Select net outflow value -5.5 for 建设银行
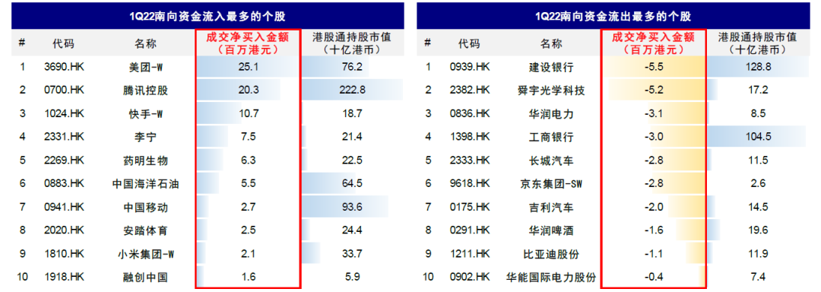This screenshot has height=292, width=821. coord(654,67)
